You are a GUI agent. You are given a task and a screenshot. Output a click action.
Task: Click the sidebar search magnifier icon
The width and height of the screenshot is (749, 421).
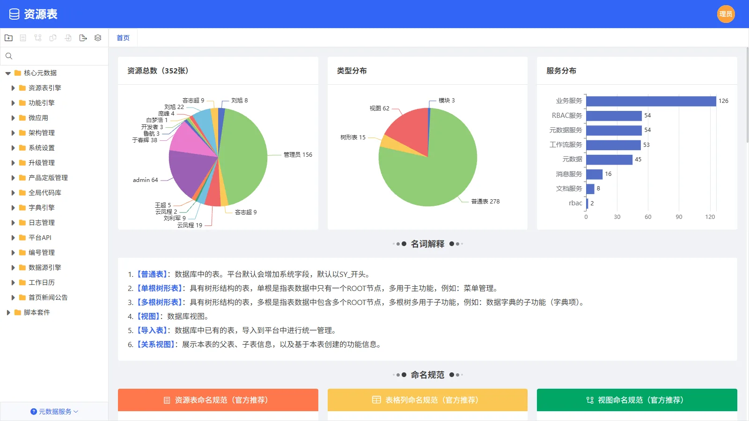9,56
